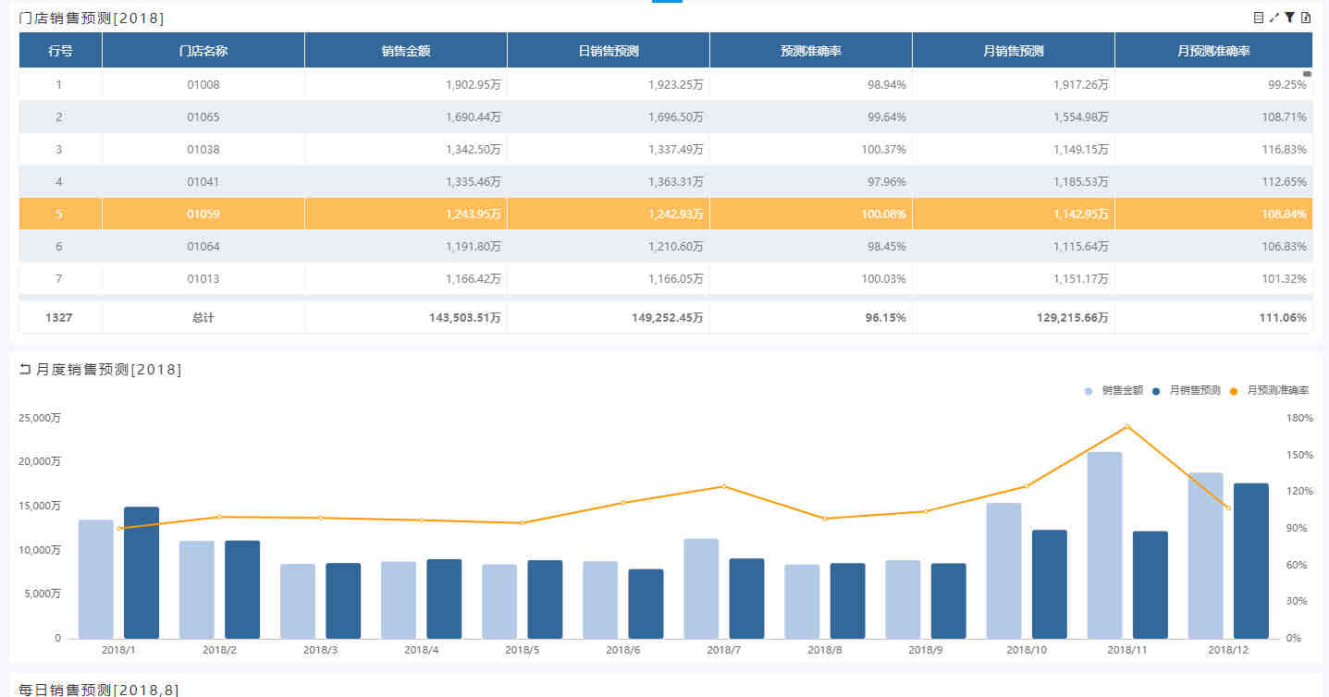Toggle the 销售金额 legend series
1329x697 pixels.
[x=1114, y=391]
